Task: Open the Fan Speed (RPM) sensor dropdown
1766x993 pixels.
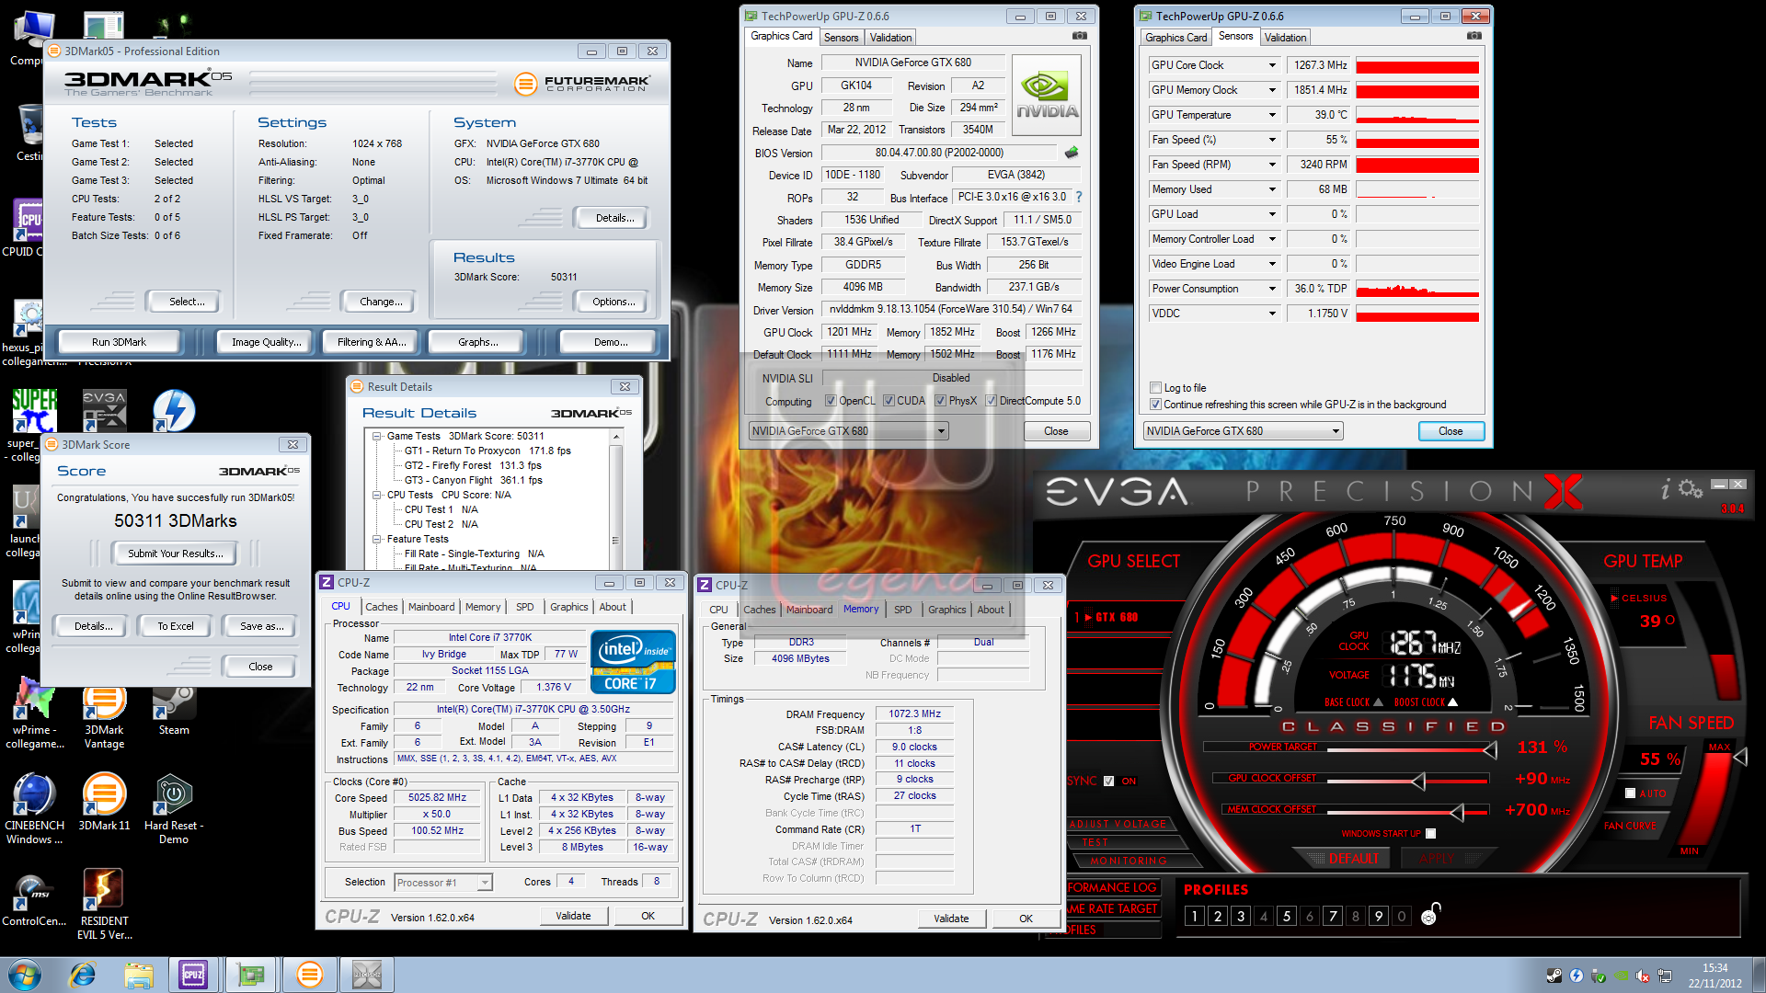Action: coord(1272,165)
